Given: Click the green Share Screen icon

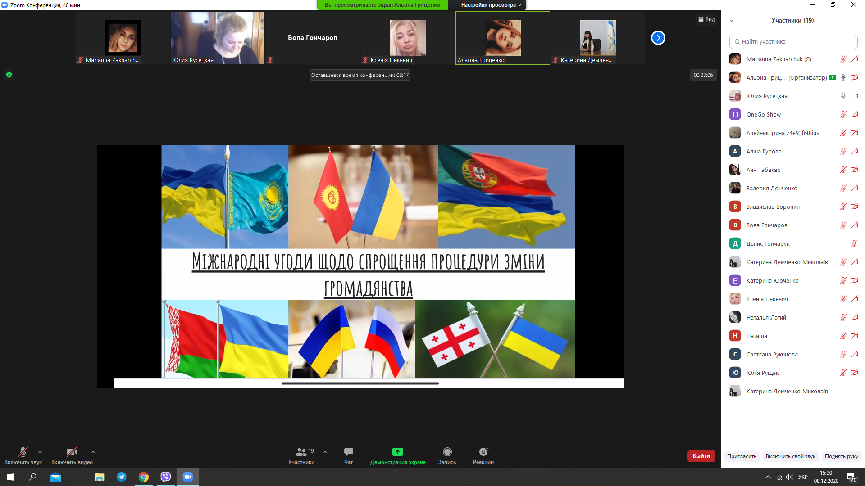Looking at the screenshot, I should click(397, 452).
